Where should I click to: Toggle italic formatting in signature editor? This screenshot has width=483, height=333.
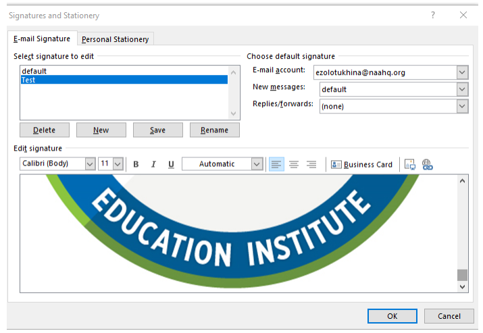(x=153, y=164)
